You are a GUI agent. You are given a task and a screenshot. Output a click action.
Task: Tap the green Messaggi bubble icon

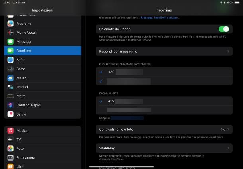[10, 42]
